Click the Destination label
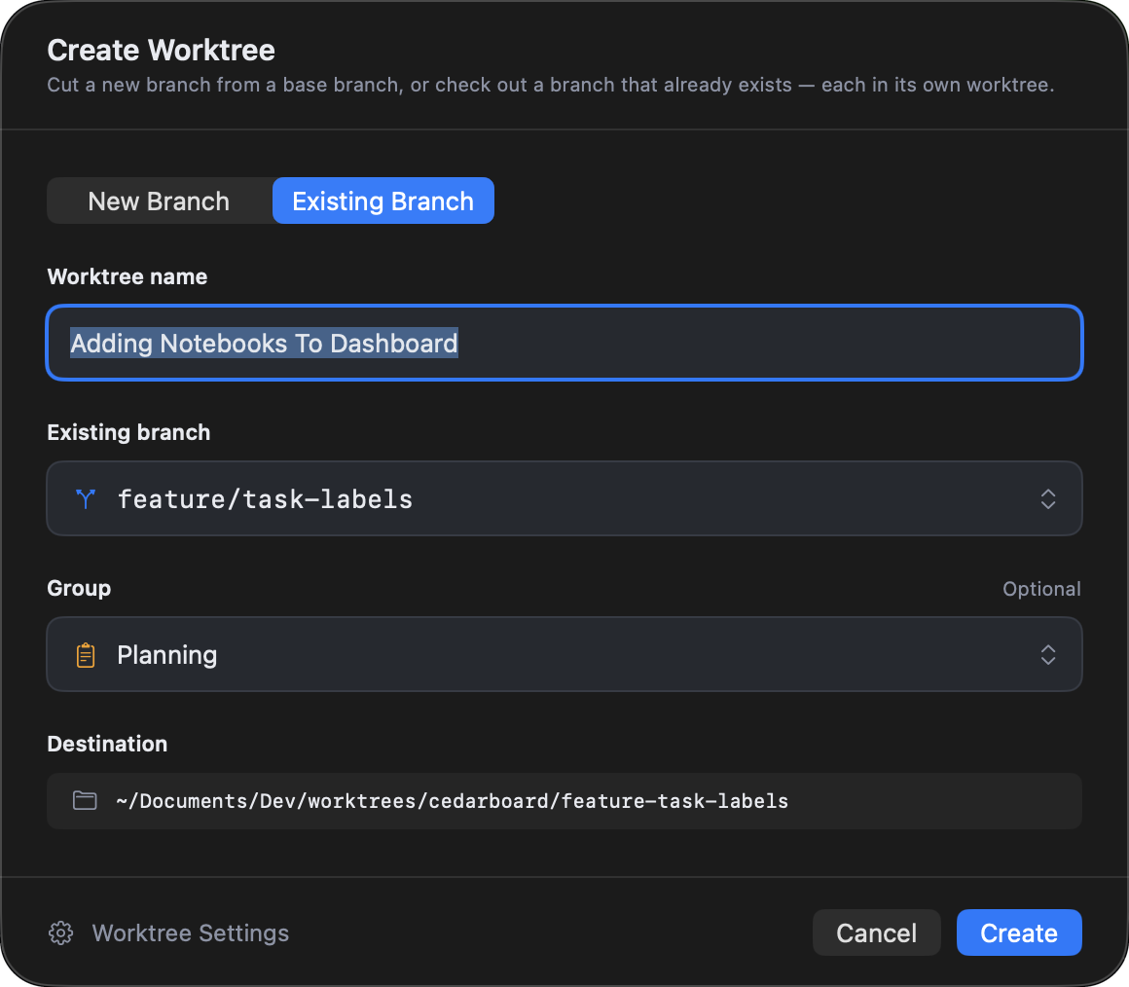This screenshot has height=987, width=1129. click(x=107, y=744)
